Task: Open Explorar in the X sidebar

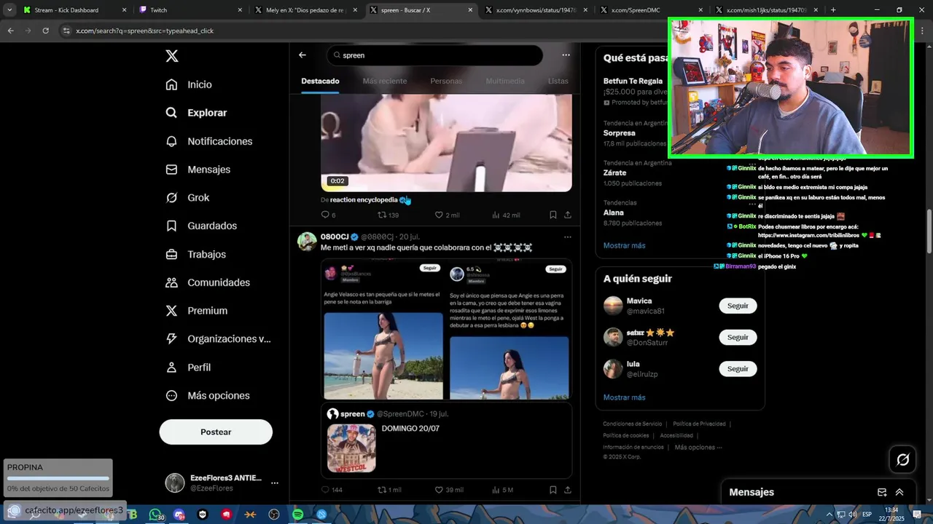Action: pos(196,113)
